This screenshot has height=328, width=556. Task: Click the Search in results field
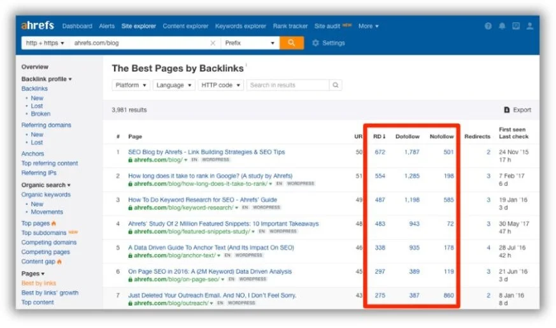click(288, 85)
